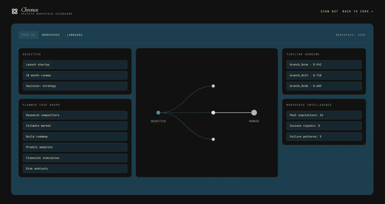The height and width of the screenshot is (204, 385).
Task: Click Past simulations: 24 row
Action: coord(324,115)
